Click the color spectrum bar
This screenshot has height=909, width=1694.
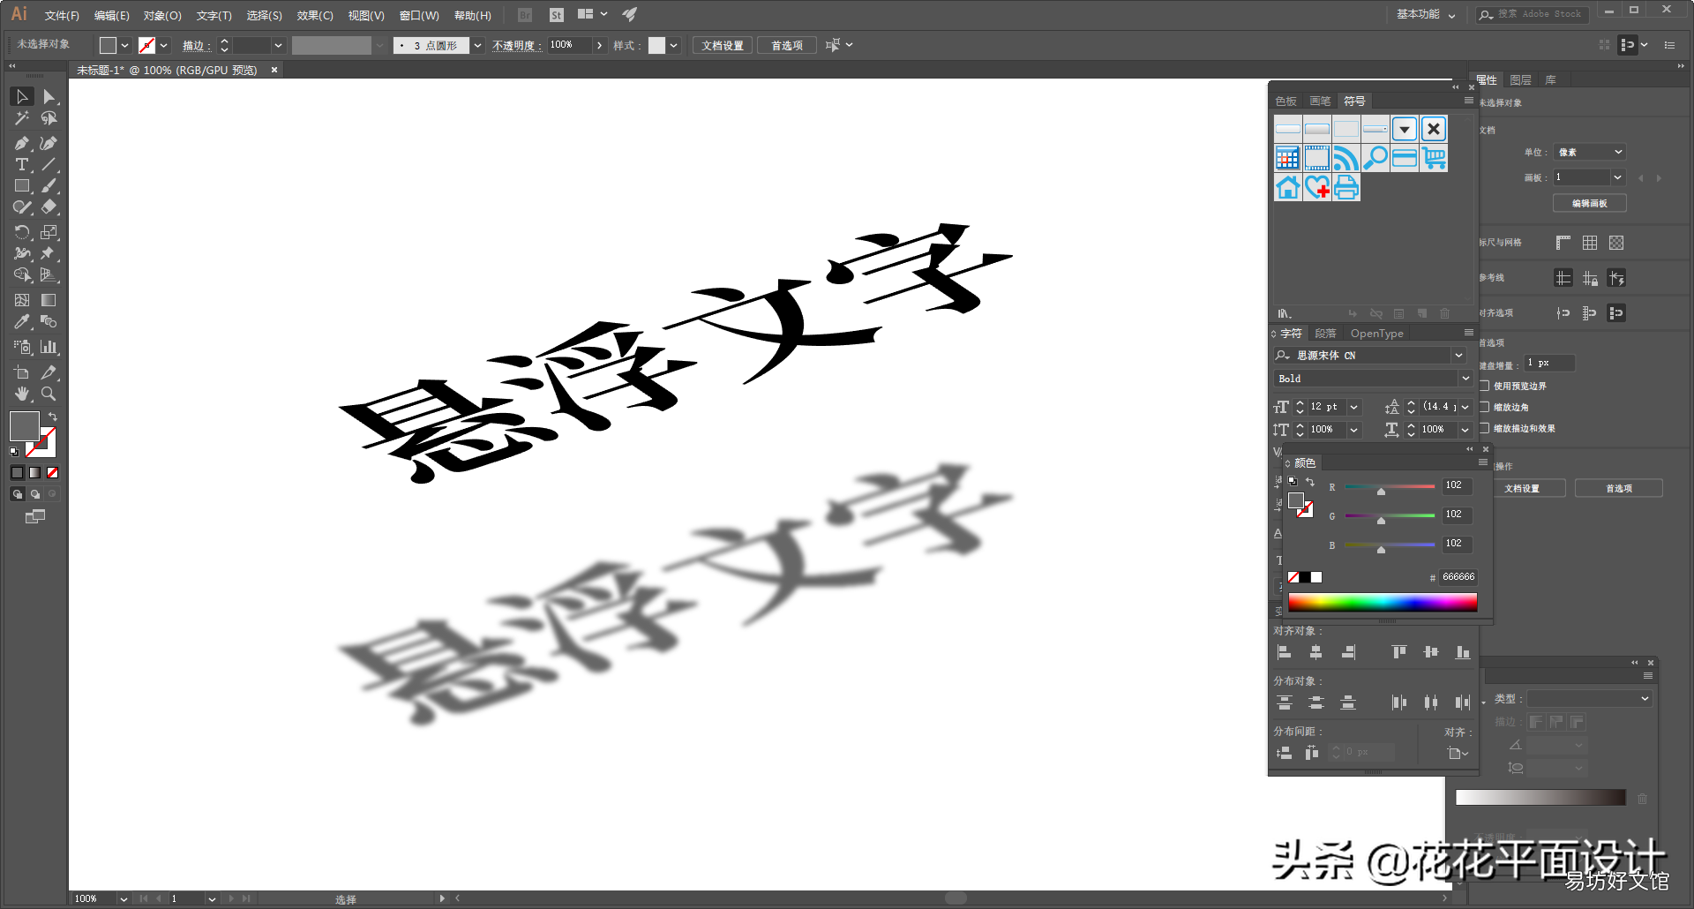coord(1383,602)
